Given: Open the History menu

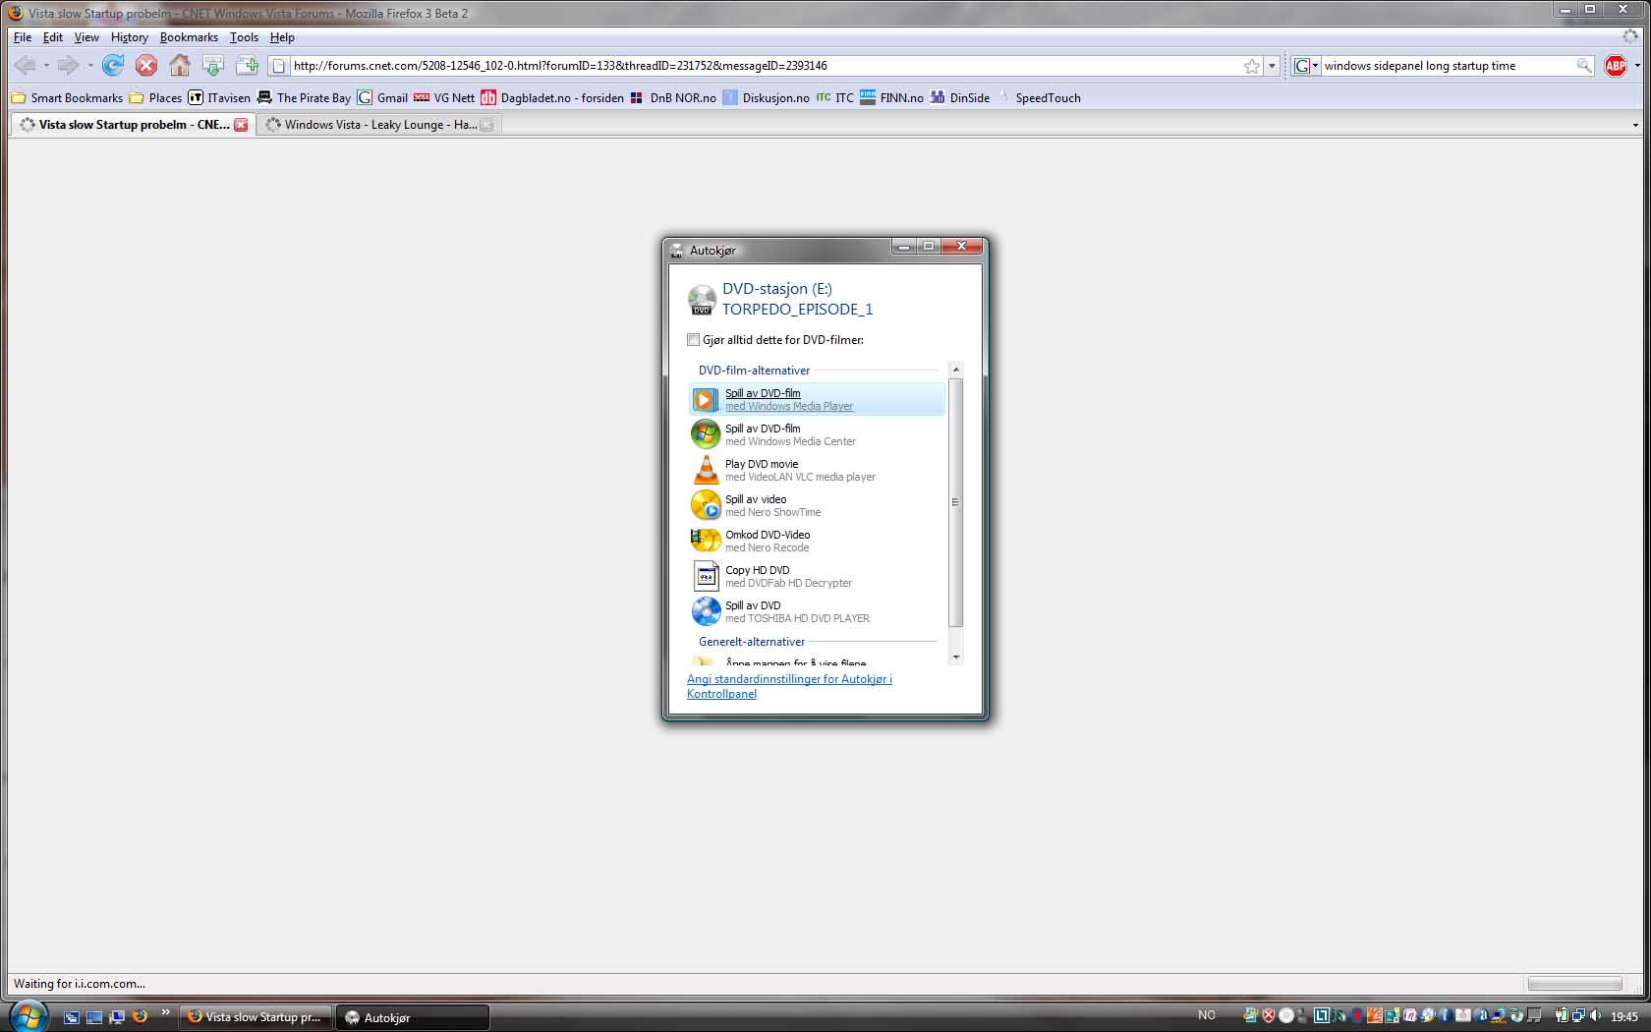Looking at the screenshot, I should coord(130,37).
